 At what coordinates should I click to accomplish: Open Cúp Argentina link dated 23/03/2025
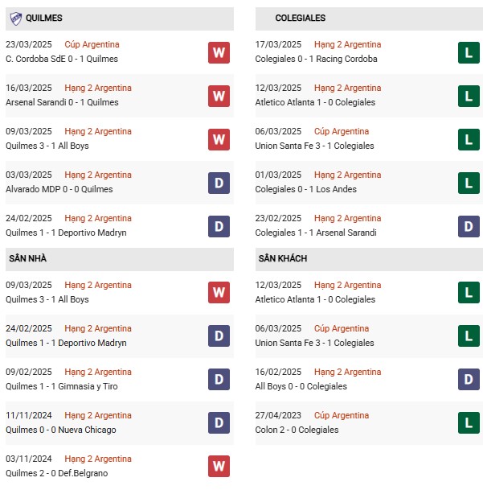point(92,44)
